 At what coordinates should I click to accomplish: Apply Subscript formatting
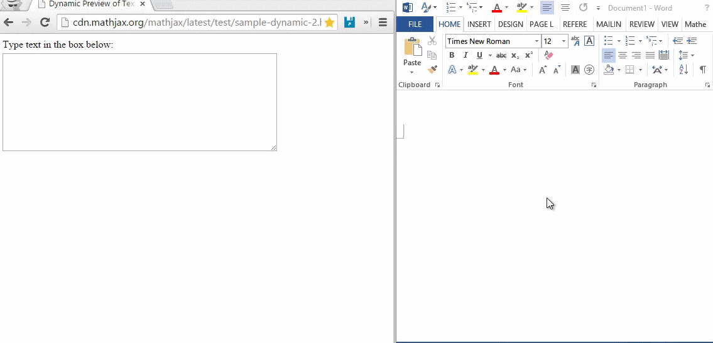[x=514, y=55]
